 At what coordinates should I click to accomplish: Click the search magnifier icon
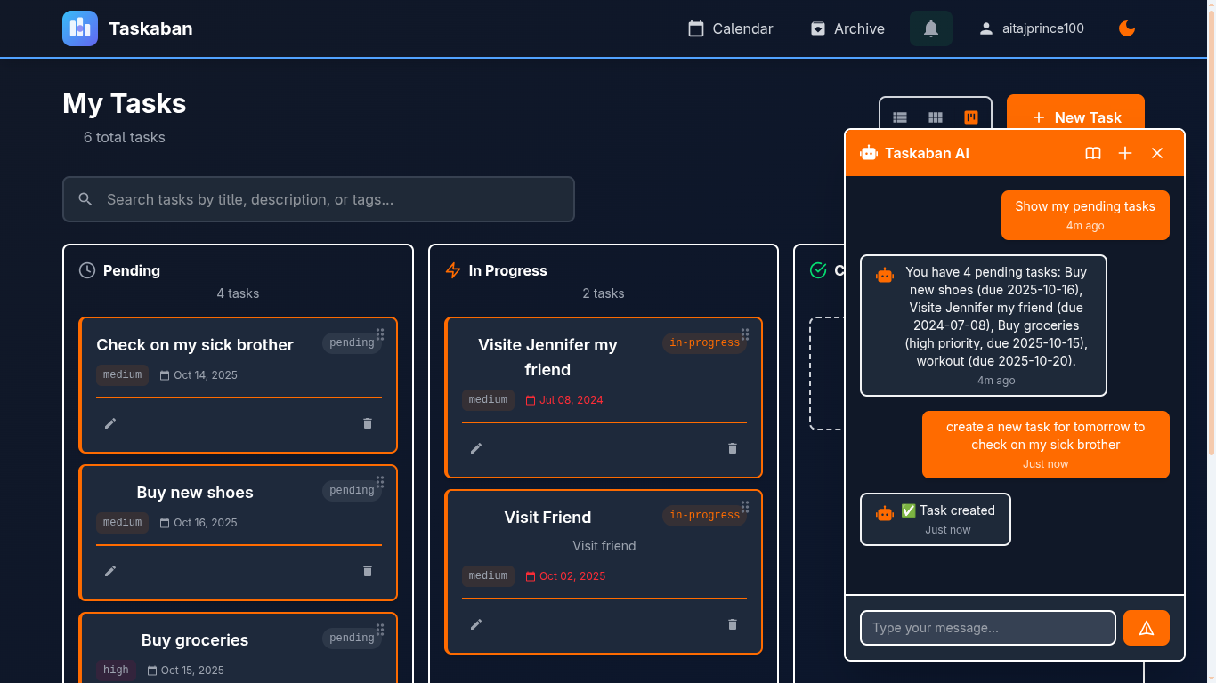pyautogui.click(x=85, y=199)
